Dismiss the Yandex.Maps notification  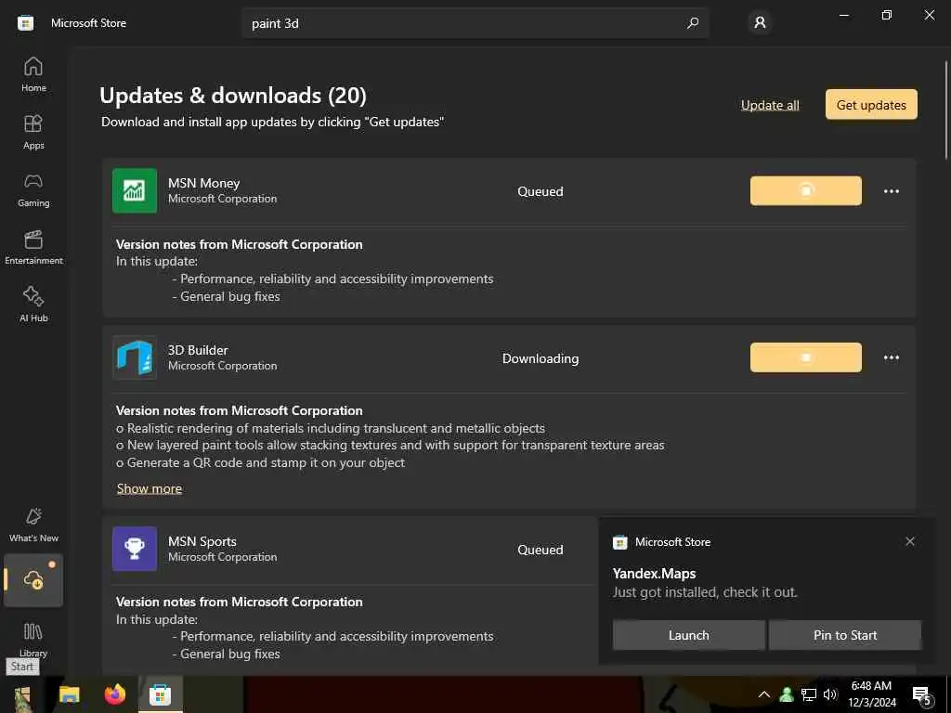point(910,541)
